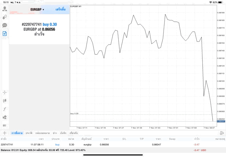Open the บันทึก journal tab
The width and height of the screenshot is (226, 157).
coord(63,133)
